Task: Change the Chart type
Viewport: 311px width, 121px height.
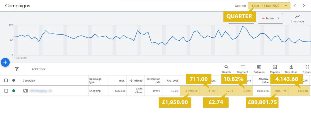Action: [297, 18]
